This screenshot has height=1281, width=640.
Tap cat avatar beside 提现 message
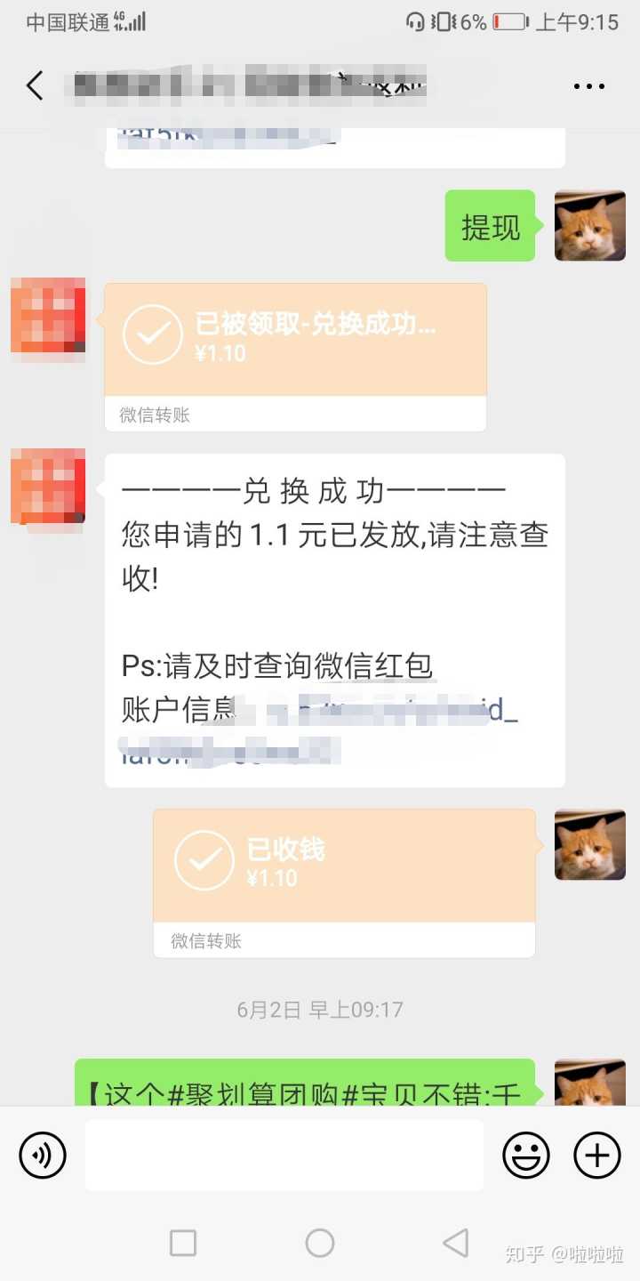tap(590, 226)
